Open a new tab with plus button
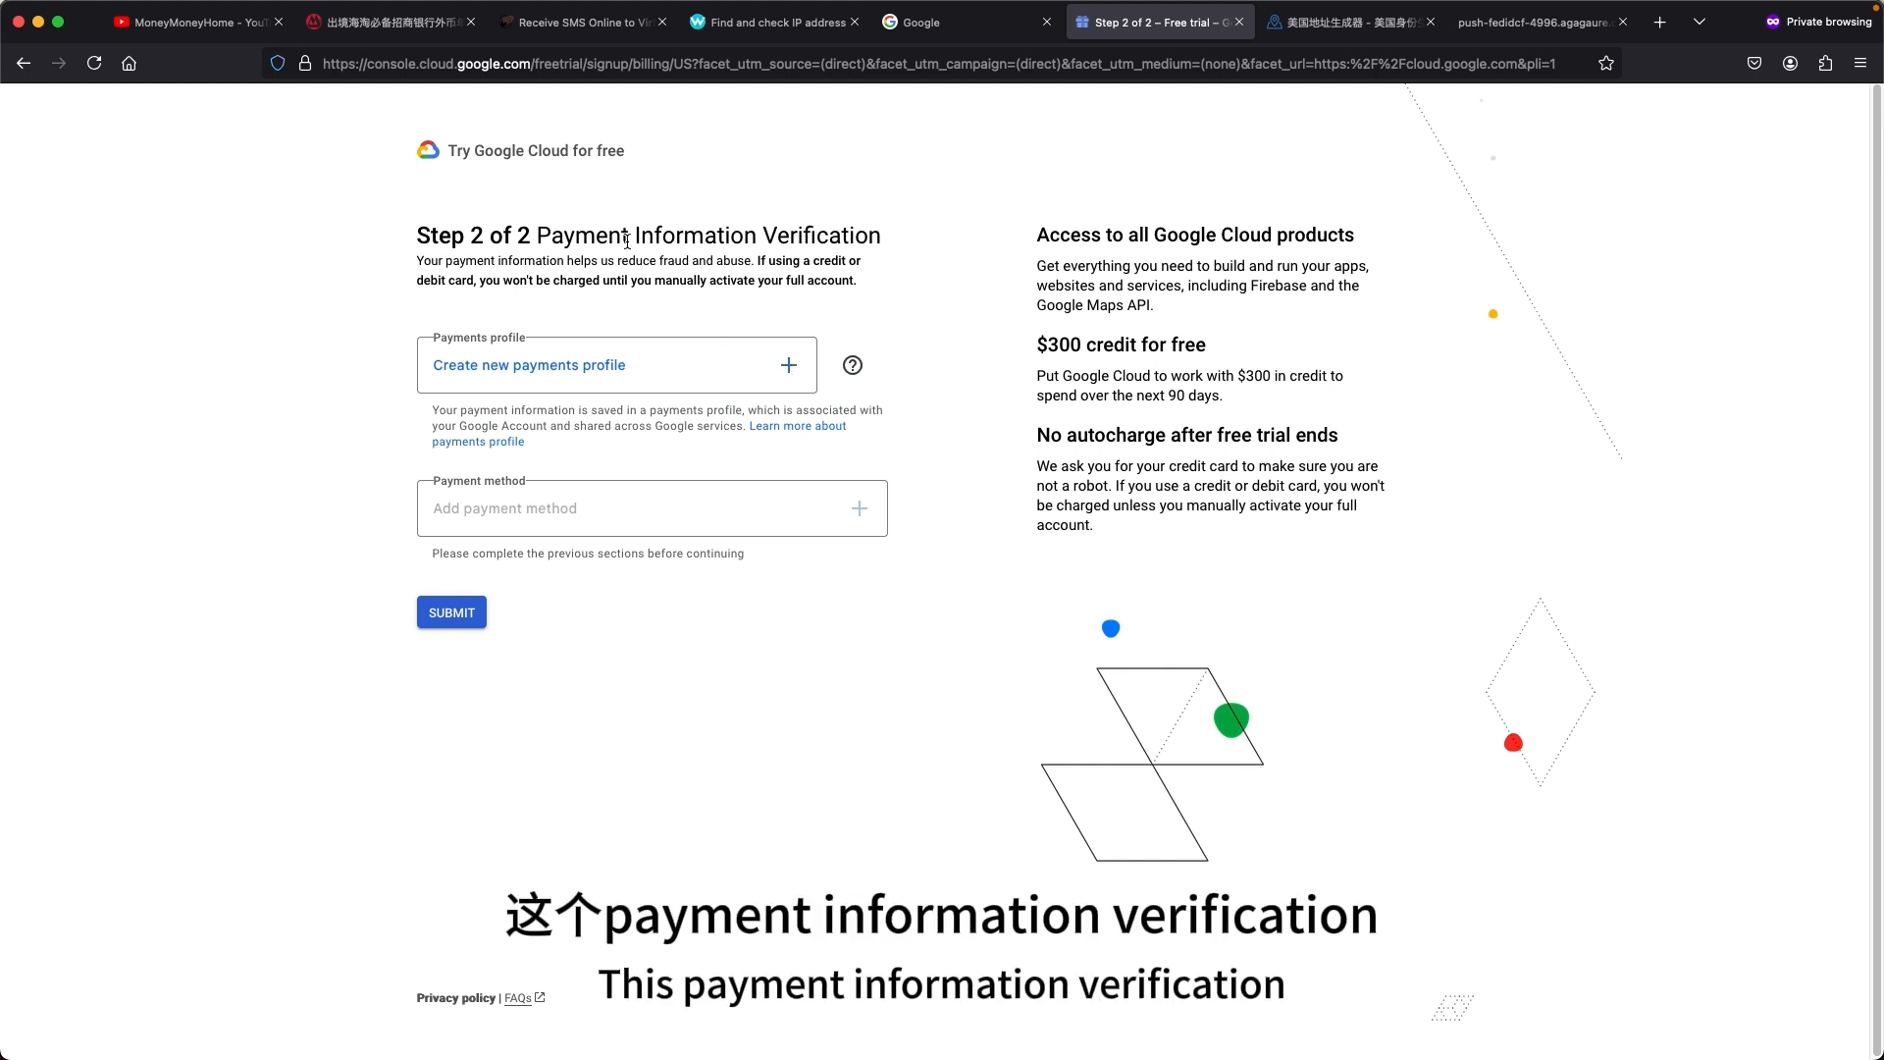The height and width of the screenshot is (1060, 1884). coord(1659,22)
